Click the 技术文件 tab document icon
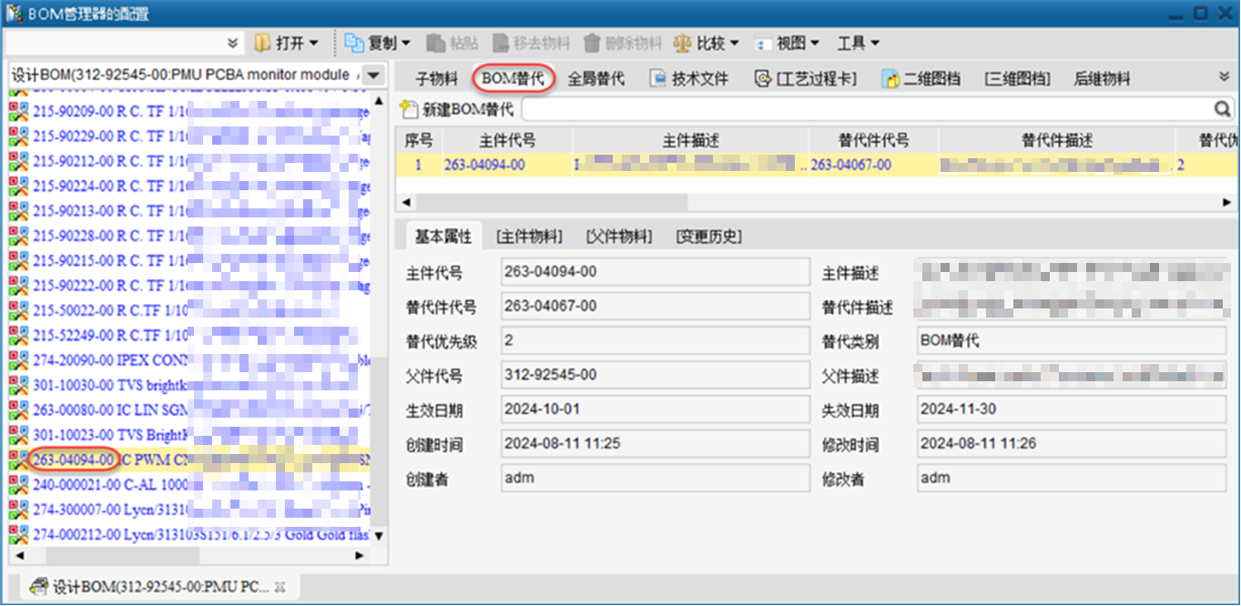The image size is (1241, 606). pyautogui.click(x=657, y=79)
